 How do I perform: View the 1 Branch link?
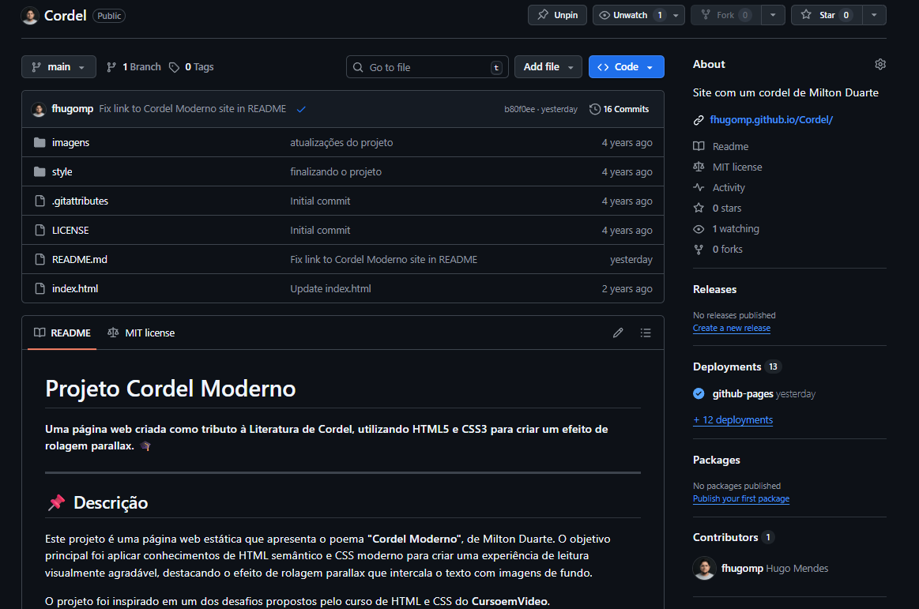[134, 67]
